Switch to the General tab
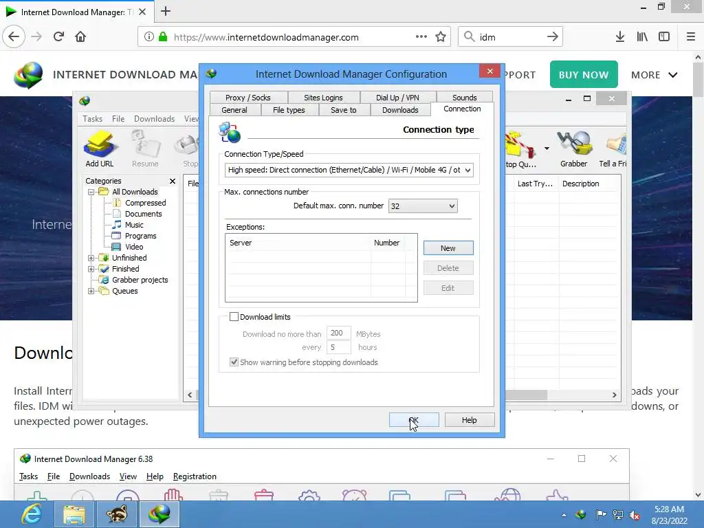Viewport: 704px width, 528px height. (x=234, y=110)
